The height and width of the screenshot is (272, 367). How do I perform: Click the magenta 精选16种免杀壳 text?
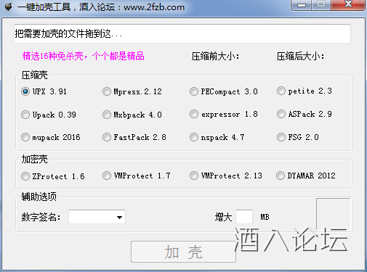tap(83, 56)
